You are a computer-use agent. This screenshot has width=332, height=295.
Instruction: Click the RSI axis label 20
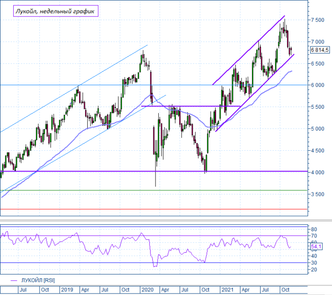coord(314,270)
